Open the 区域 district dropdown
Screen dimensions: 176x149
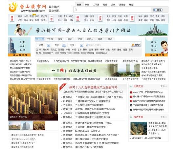coord(43,45)
